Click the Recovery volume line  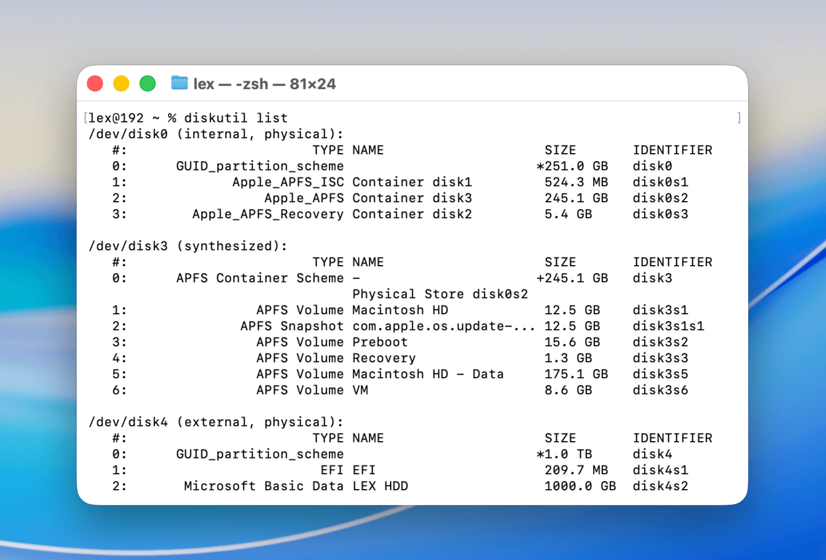pyautogui.click(x=384, y=358)
